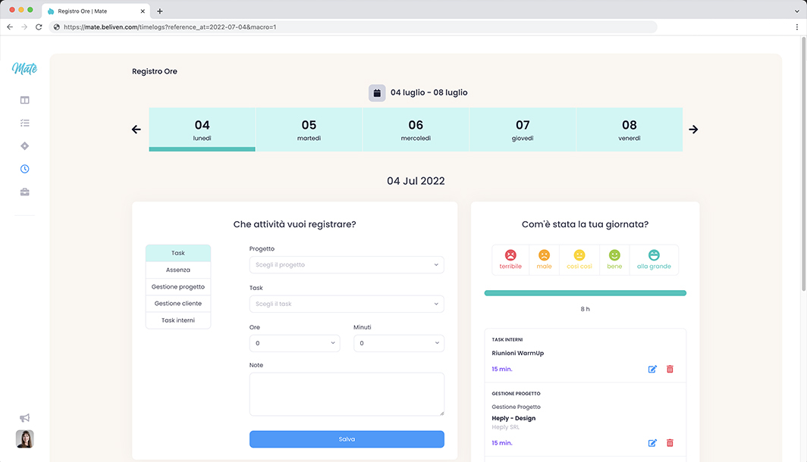Click the Heply SRL client name
This screenshot has width=807, height=462.
click(505, 427)
